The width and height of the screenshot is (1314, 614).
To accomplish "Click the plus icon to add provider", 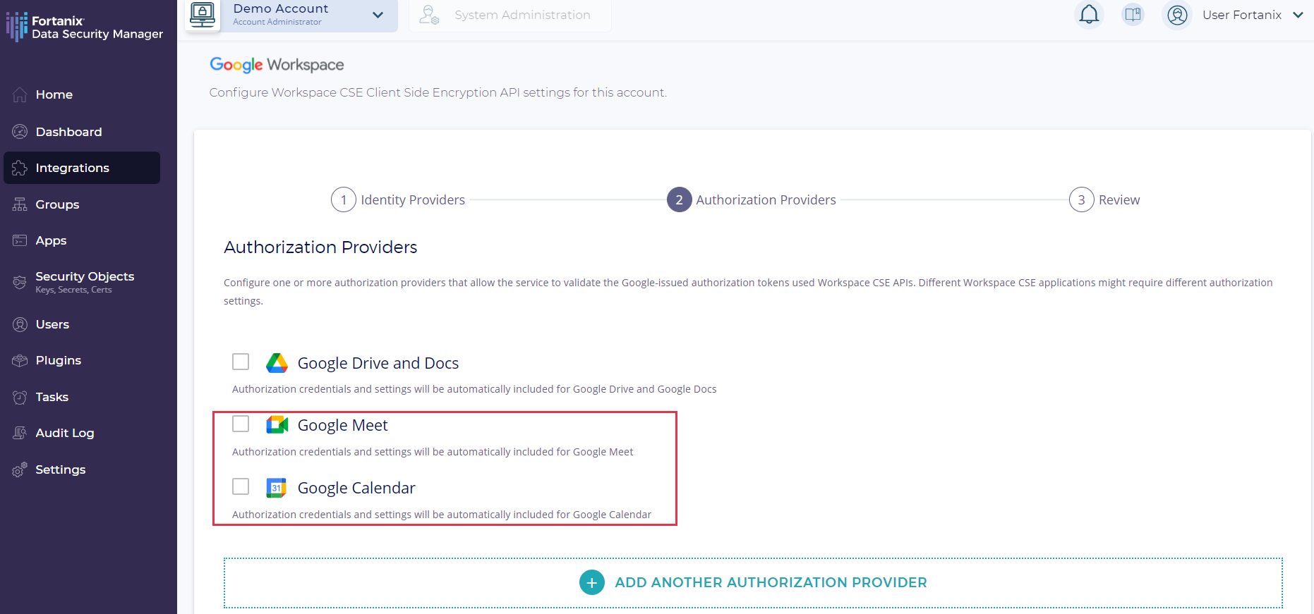I will (x=591, y=582).
